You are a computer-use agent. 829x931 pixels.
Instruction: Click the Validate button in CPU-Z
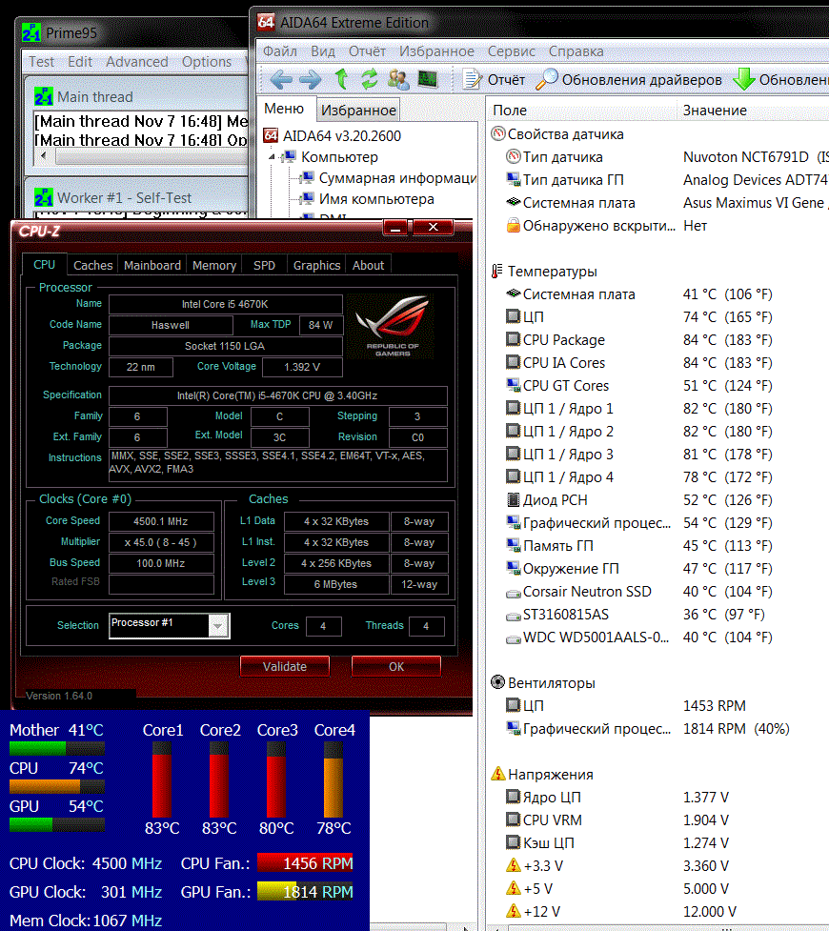pos(285,666)
